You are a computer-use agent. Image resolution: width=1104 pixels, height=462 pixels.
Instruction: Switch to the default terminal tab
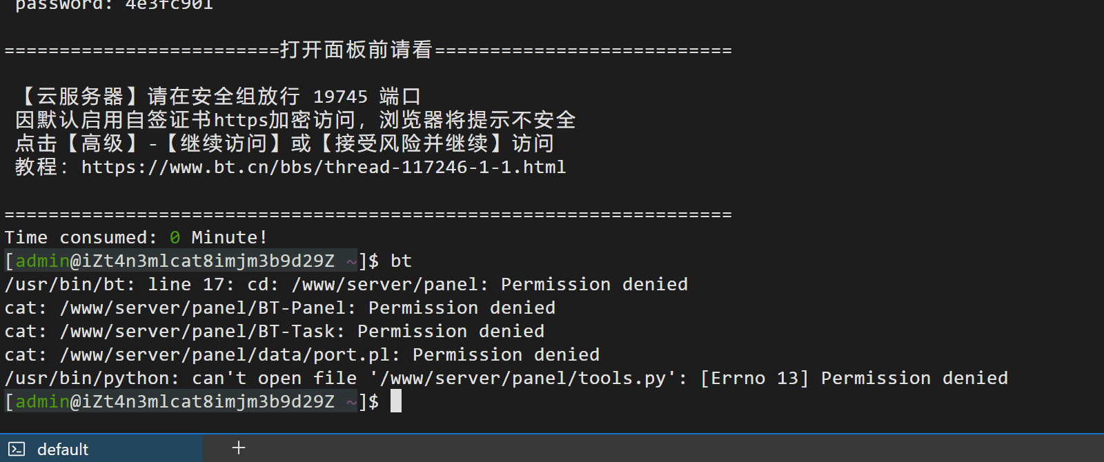(101, 449)
